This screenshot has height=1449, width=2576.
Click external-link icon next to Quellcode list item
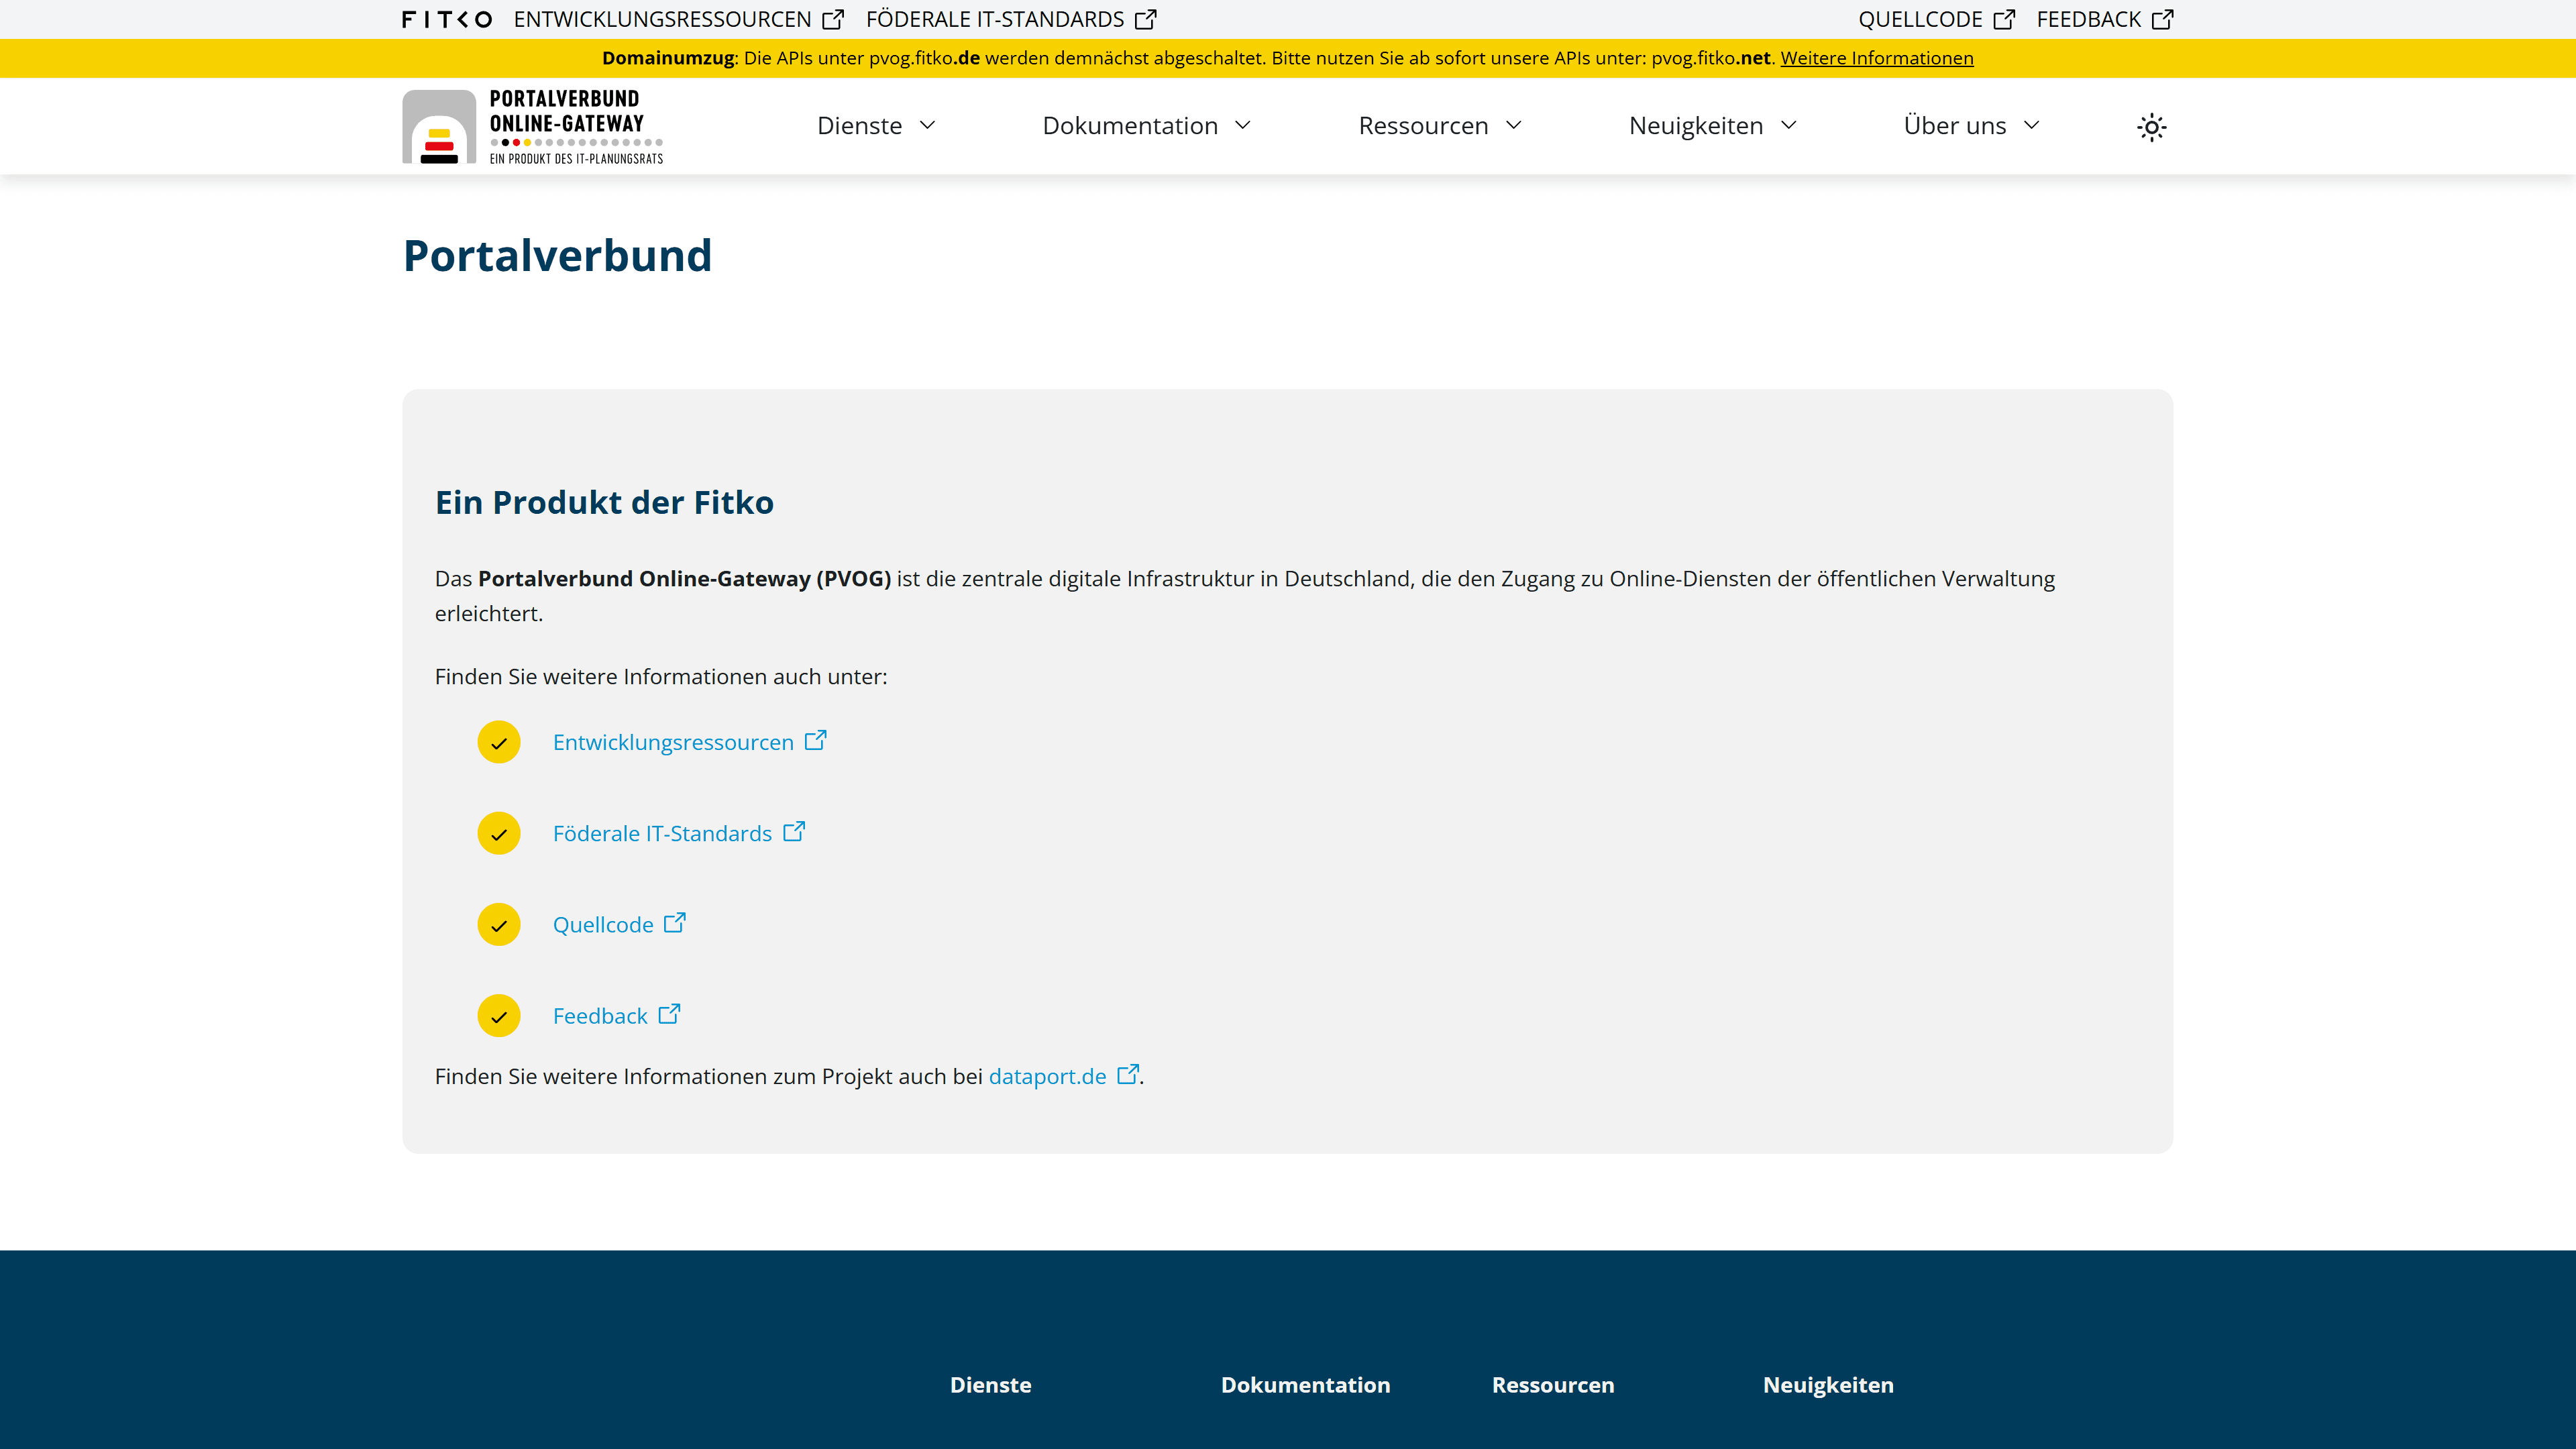(x=675, y=923)
